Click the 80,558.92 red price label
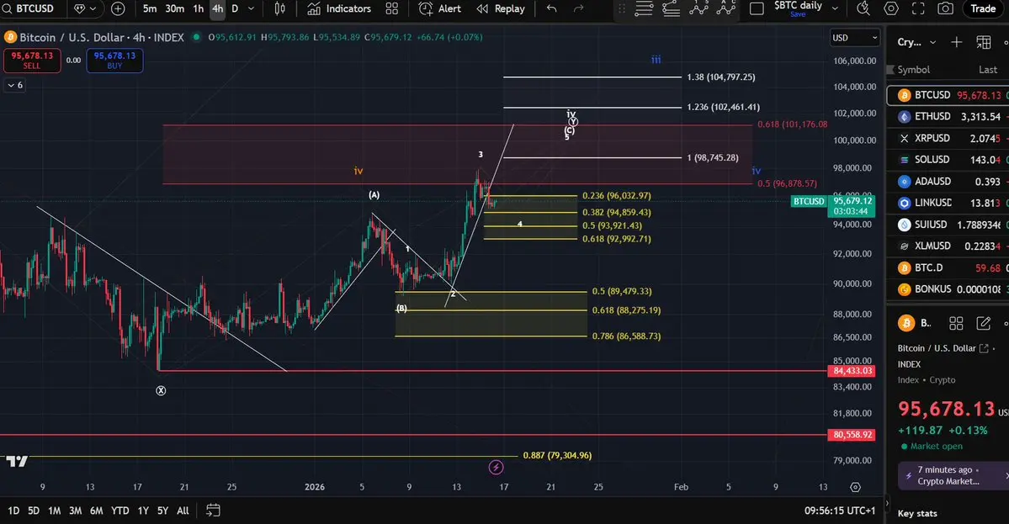The image size is (1009, 524). pyautogui.click(x=852, y=435)
